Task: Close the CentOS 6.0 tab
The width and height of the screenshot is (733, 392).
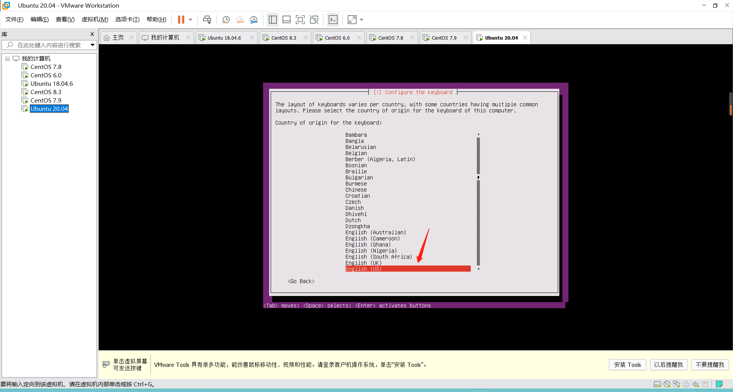Action: point(359,38)
